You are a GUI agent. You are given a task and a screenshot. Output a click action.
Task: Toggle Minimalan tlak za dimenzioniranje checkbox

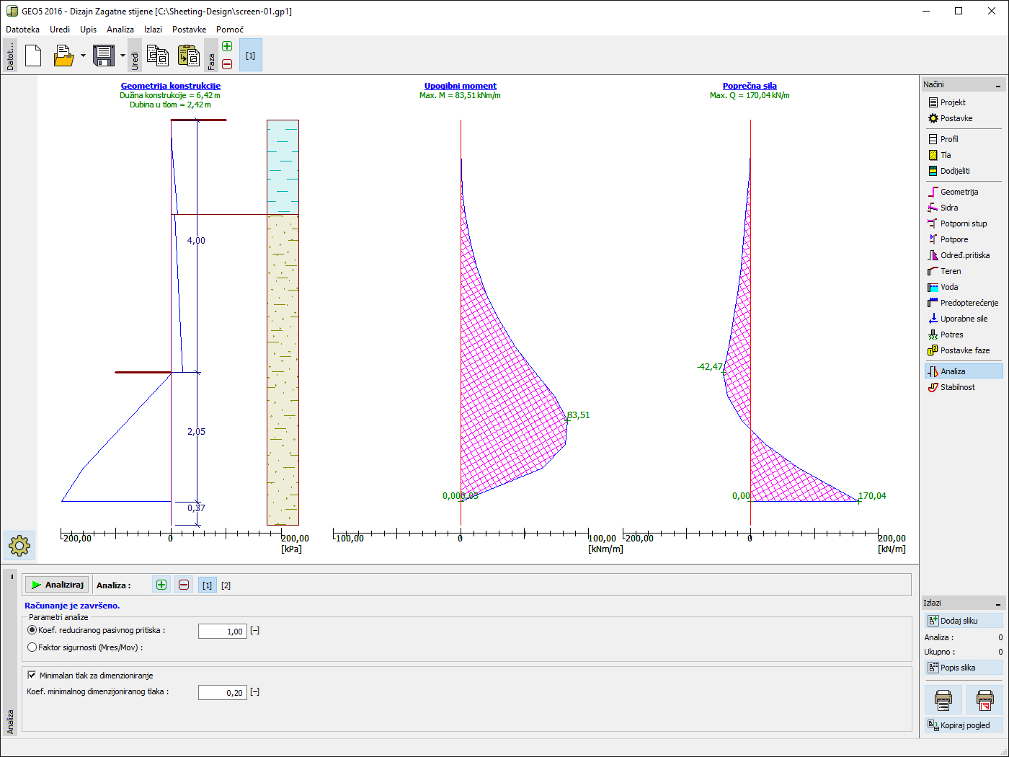coord(32,676)
